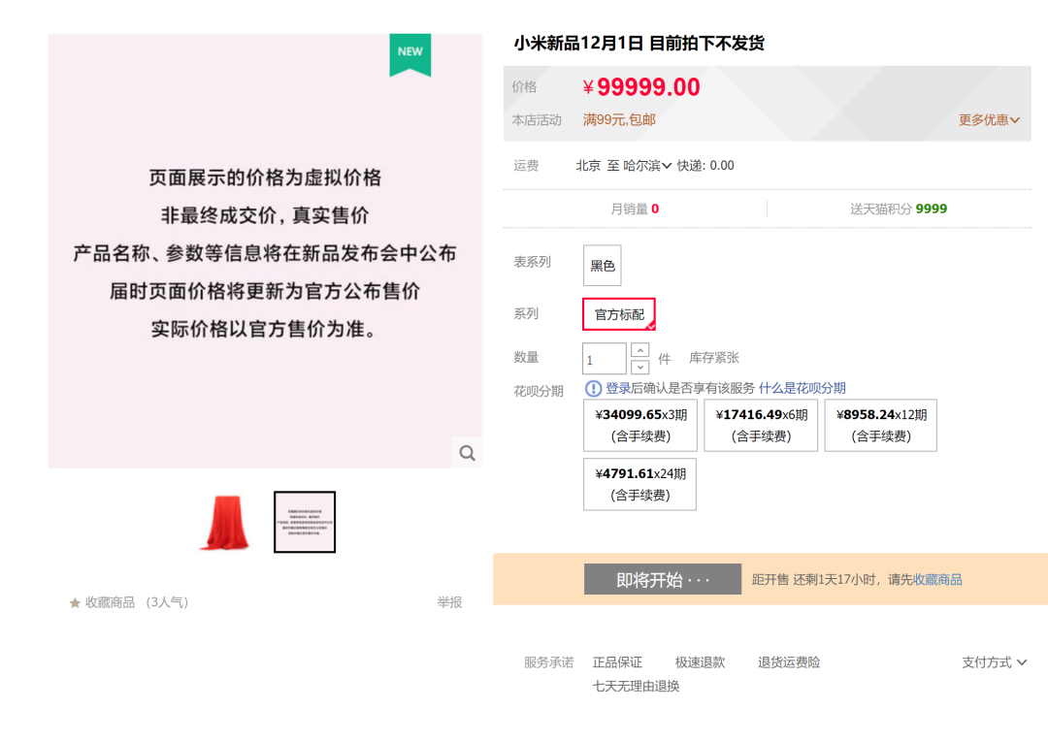1048x741 pixels.
Task: Click the 极速退款 service promise
Action: [x=700, y=662]
